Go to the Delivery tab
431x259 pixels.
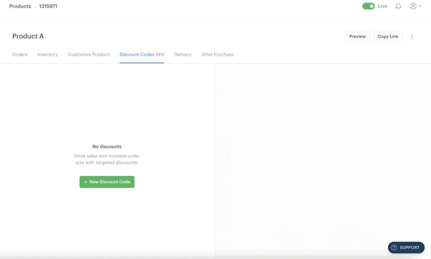183,55
